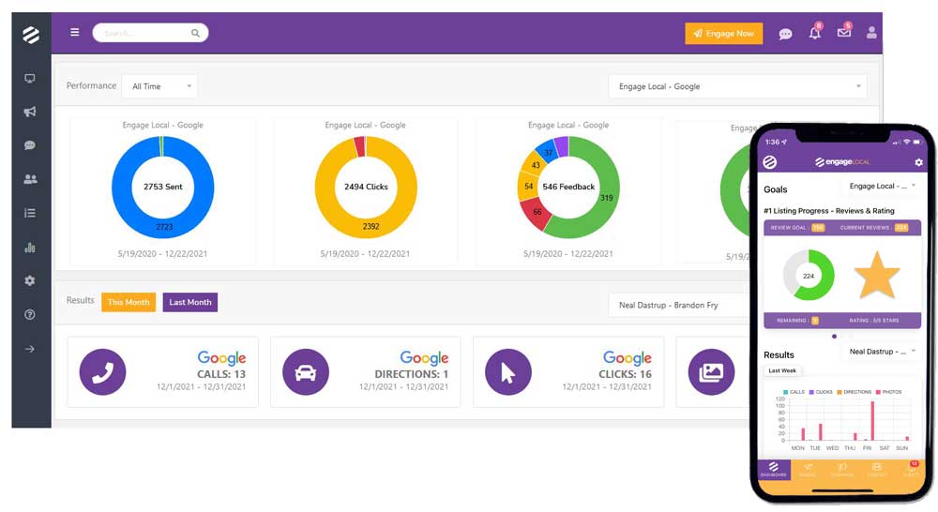This screenshot has width=938, height=512.
Task: Open the settings gear in the sidebar
Action: (x=30, y=281)
